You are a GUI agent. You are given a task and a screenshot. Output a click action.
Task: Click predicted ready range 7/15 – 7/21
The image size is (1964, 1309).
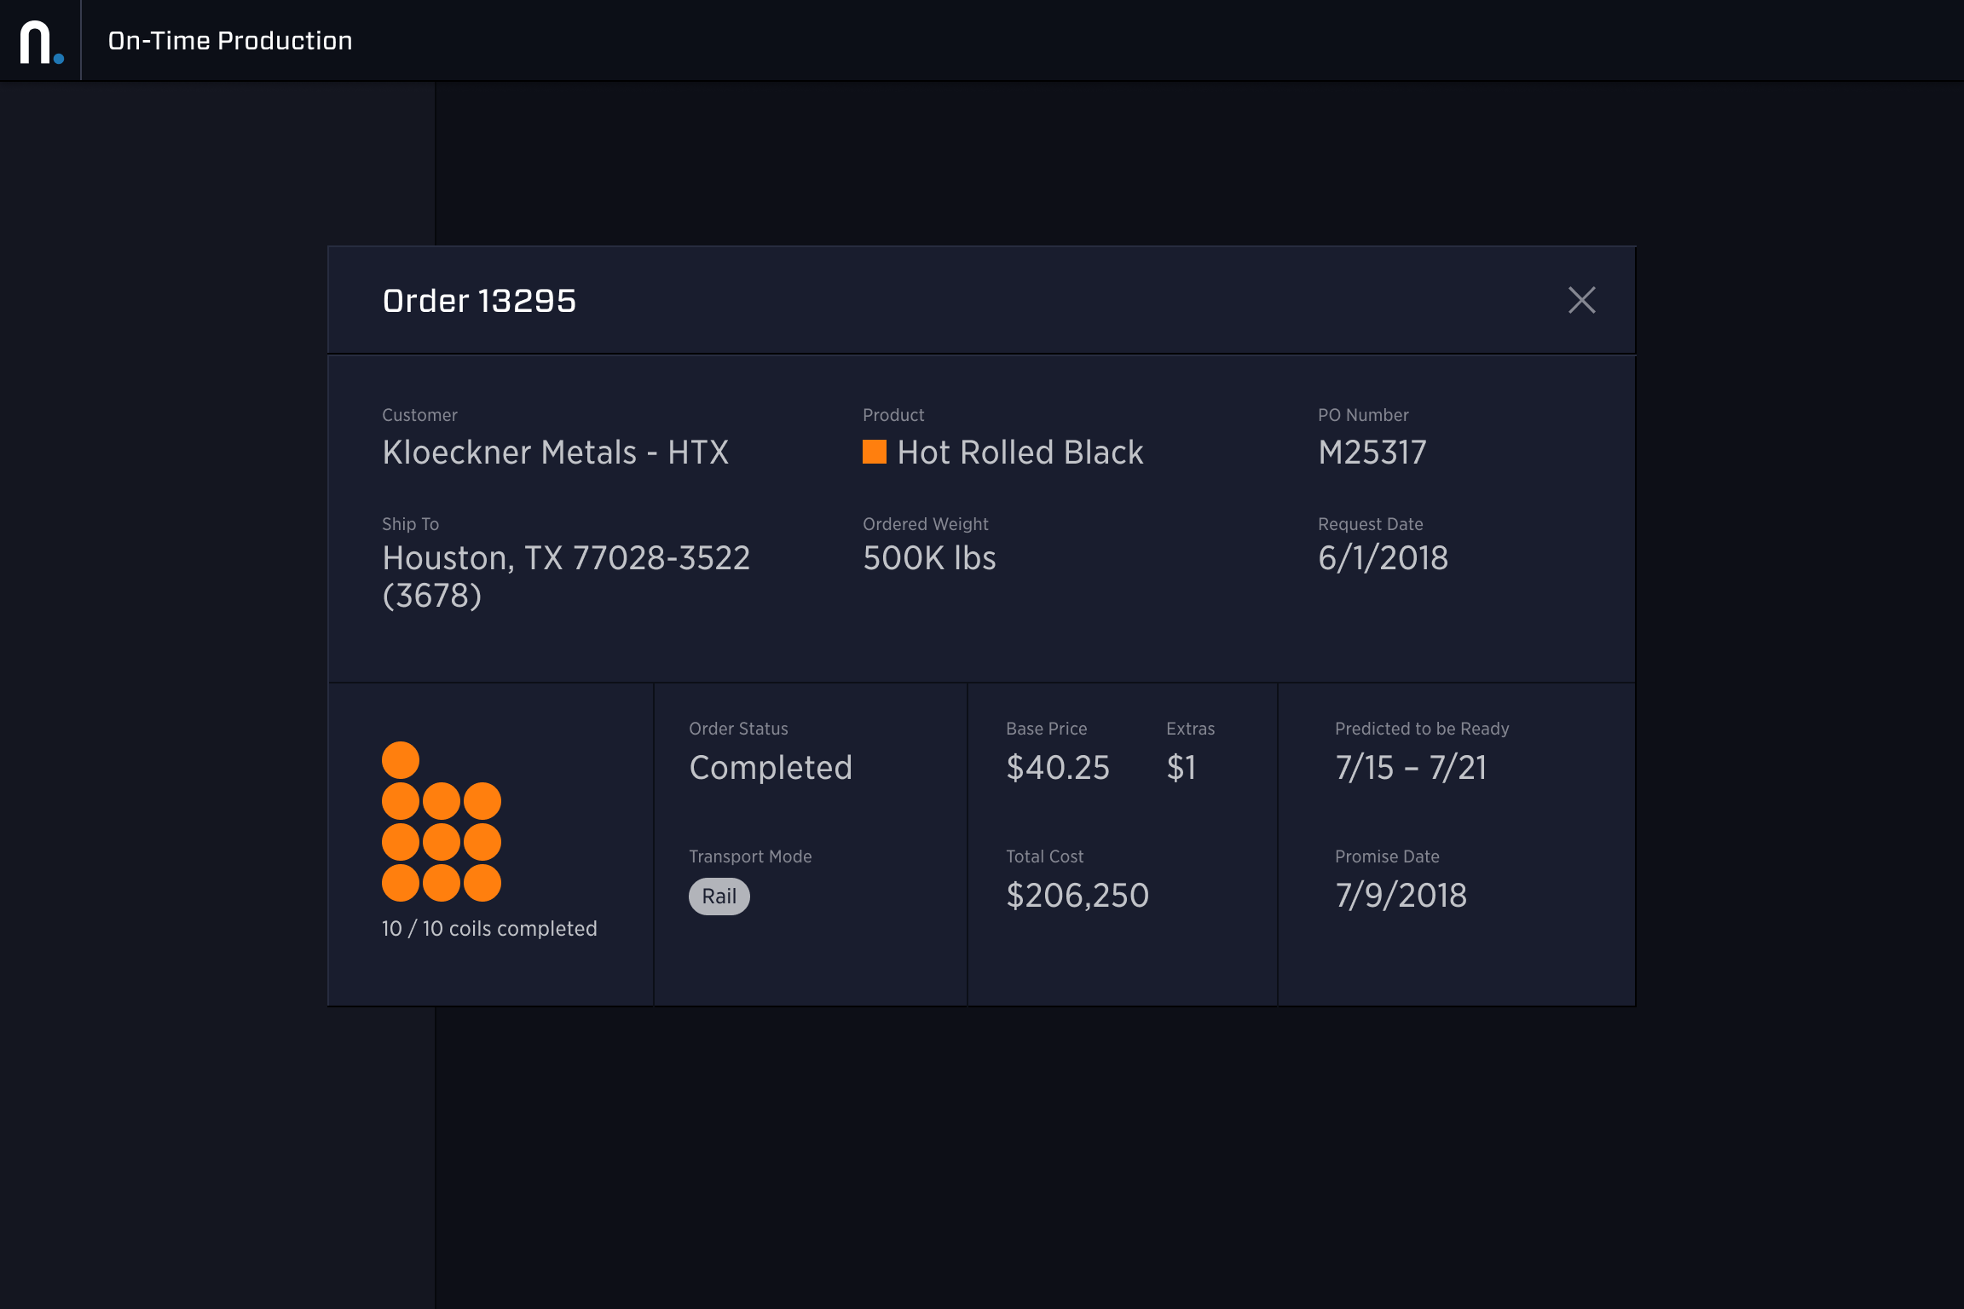click(x=1411, y=768)
